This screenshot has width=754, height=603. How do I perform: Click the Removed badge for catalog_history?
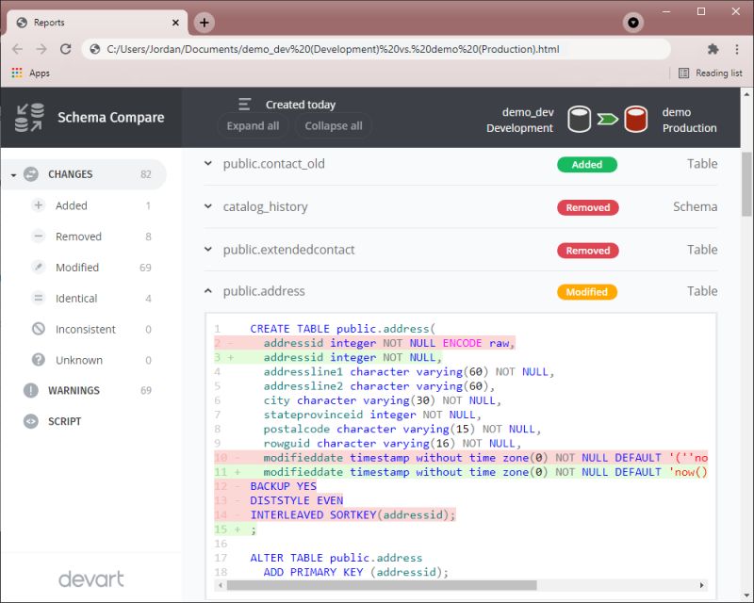(587, 207)
